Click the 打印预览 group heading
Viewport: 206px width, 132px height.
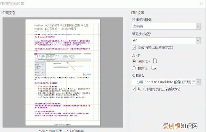point(8,13)
